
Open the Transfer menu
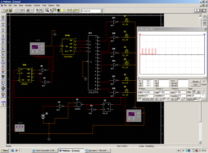[x=37, y=5]
